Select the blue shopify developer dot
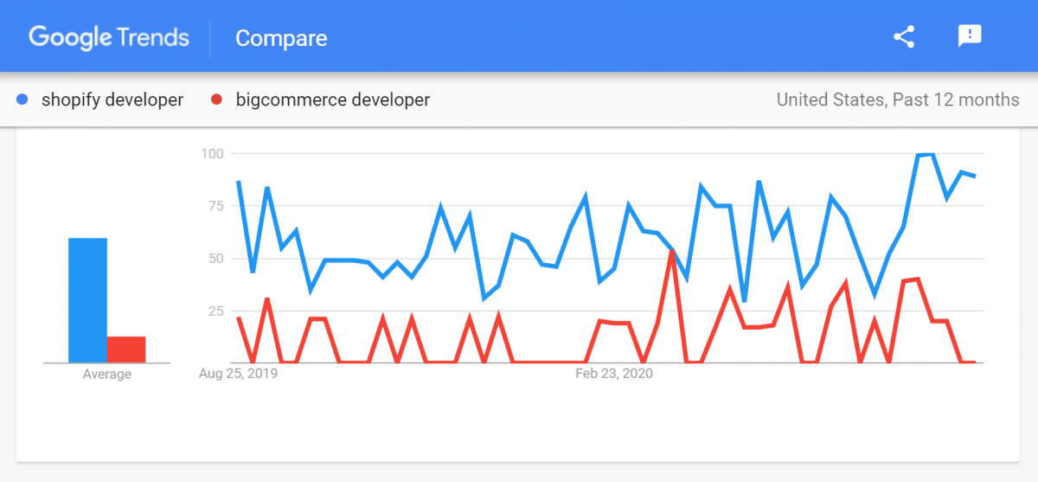This screenshot has width=1038, height=482. (23, 100)
